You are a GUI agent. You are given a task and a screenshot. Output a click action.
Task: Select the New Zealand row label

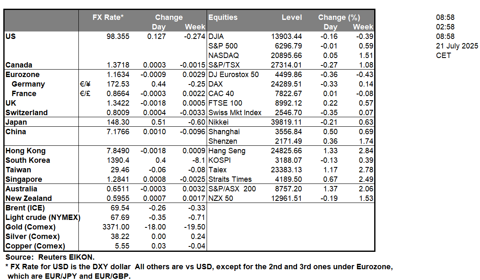pyautogui.click(x=29, y=198)
